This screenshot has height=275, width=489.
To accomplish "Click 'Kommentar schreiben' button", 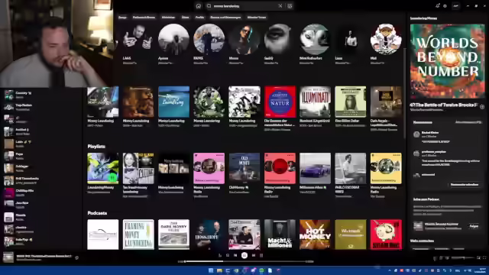I will (465, 185).
